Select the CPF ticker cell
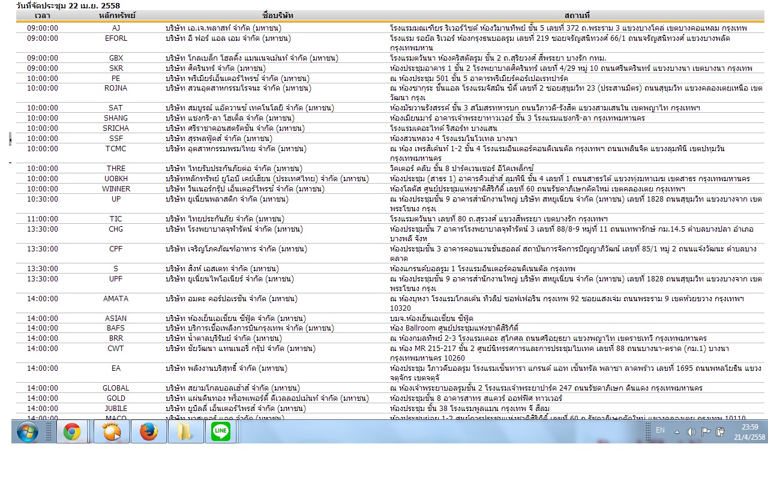Screen dimensions: 768x480 click(x=116, y=249)
